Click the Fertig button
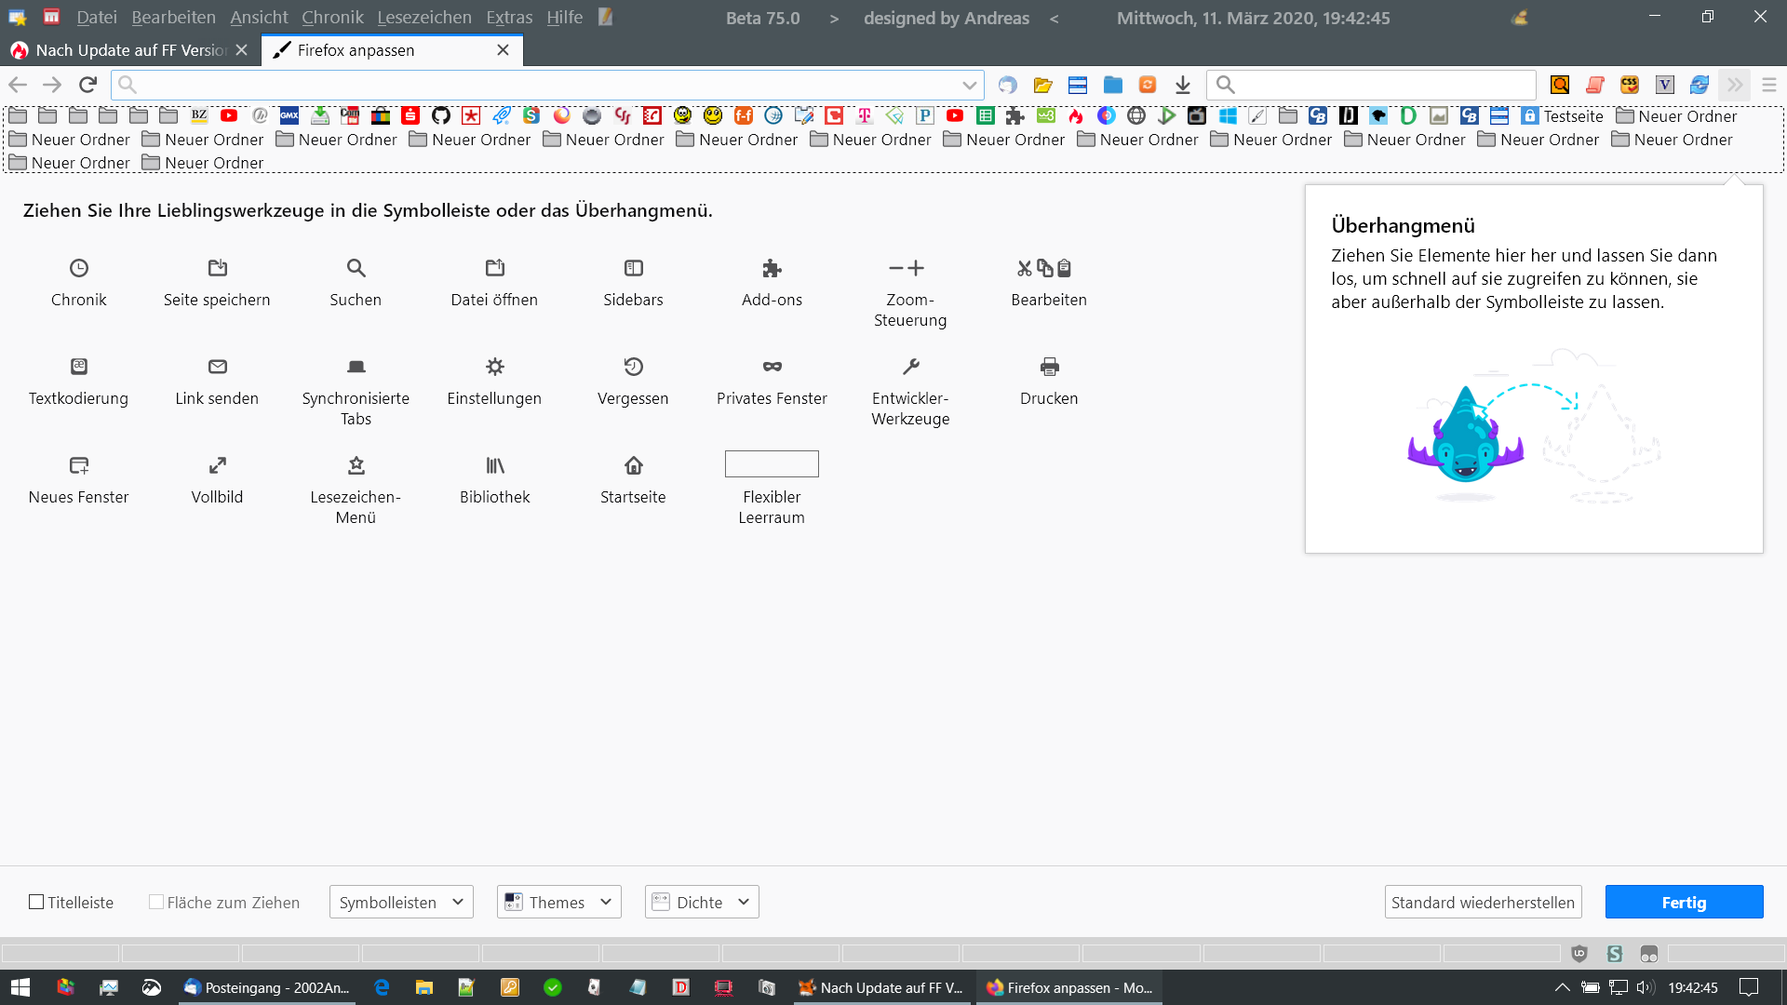Viewport: 1787px width, 1005px height. 1683,902
